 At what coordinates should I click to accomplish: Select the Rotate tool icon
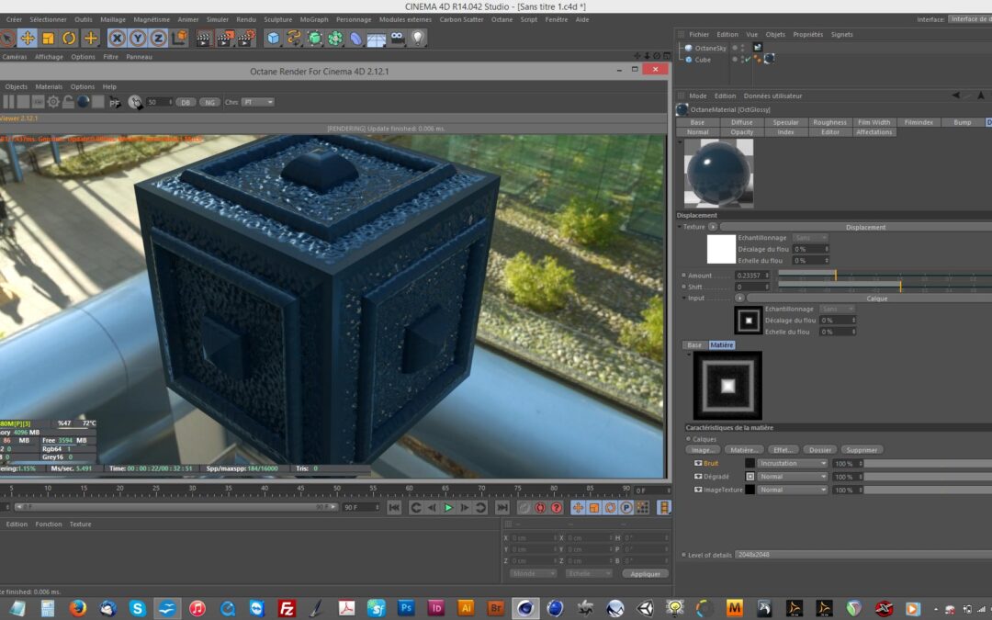pos(69,38)
